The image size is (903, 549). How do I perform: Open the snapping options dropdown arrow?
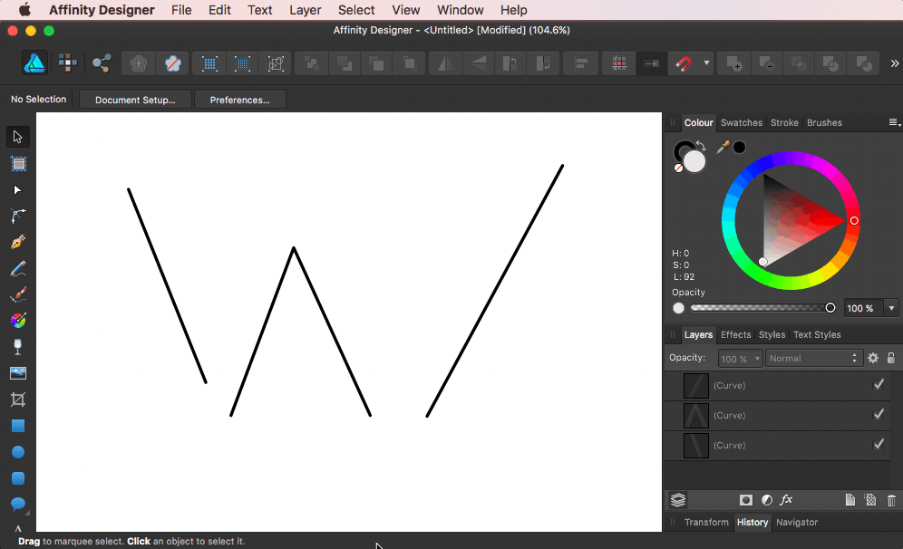[x=705, y=63]
